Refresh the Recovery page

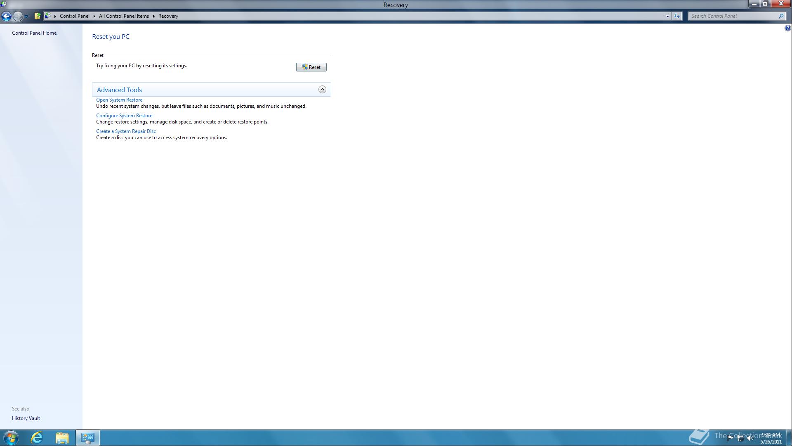click(x=677, y=16)
